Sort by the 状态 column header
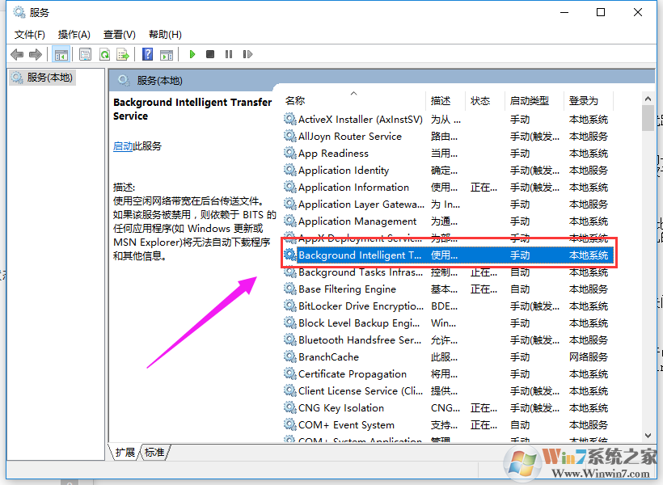Image resolution: width=663 pixels, height=485 pixels. (485, 100)
